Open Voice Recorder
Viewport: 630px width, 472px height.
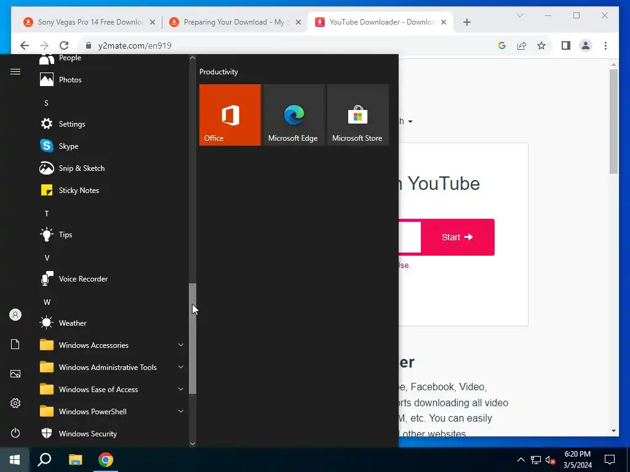tap(112, 278)
